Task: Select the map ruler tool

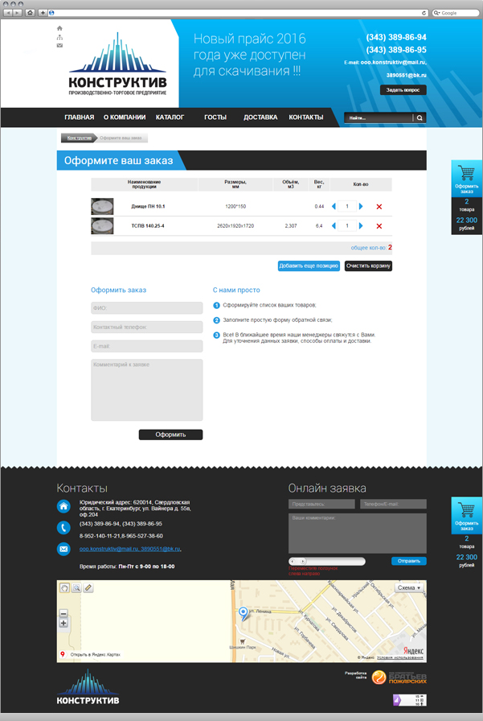Action: [88, 587]
